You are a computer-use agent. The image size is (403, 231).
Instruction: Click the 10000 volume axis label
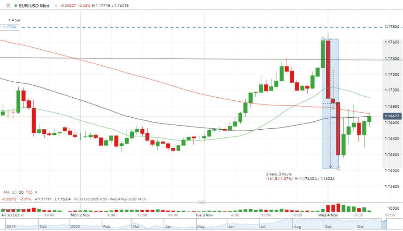[394, 208]
